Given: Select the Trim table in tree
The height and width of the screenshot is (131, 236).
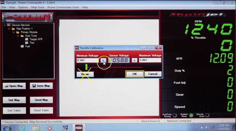Looking at the screenshot, I should tap(32, 43).
